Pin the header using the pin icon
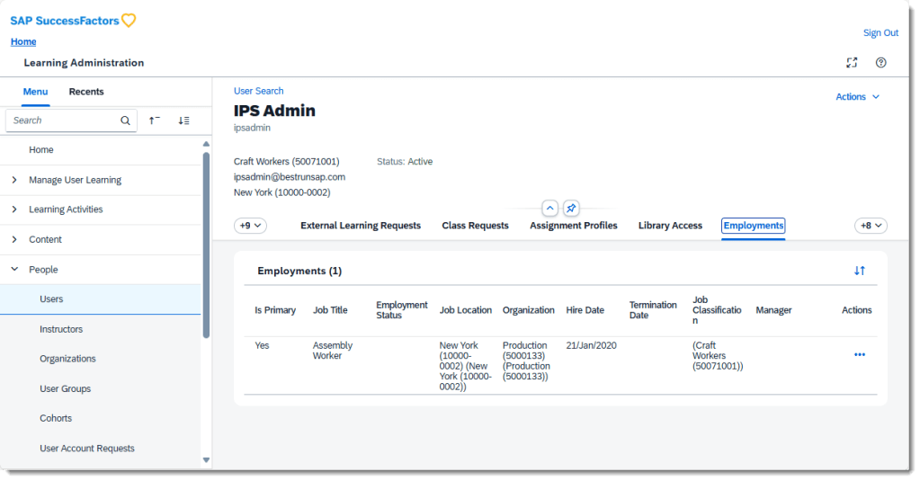The height and width of the screenshot is (481, 920). (x=571, y=209)
